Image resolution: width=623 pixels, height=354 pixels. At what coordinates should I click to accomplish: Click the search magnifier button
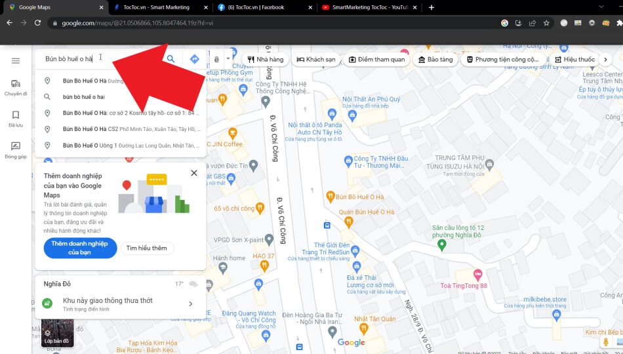point(171,59)
